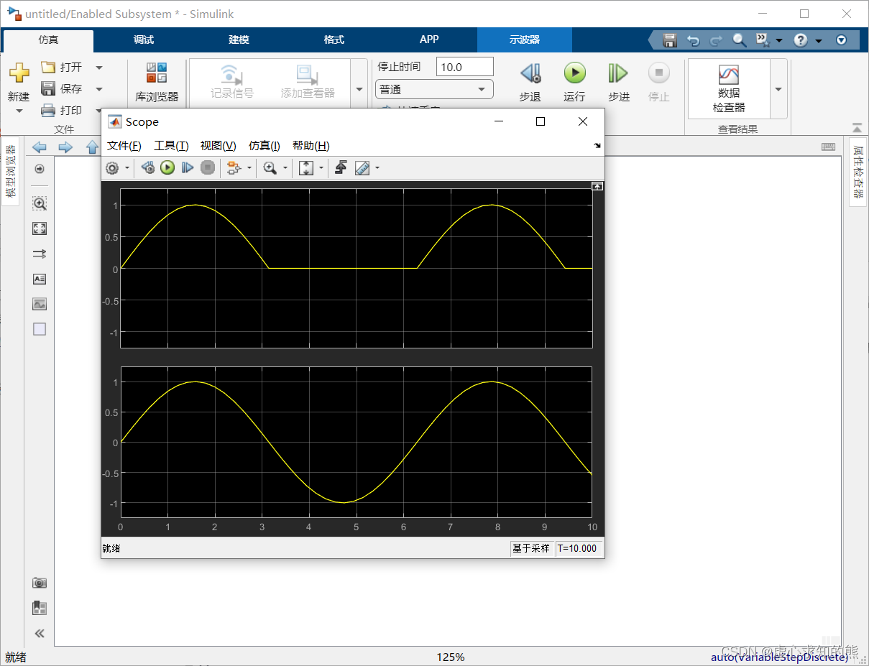The height and width of the screenshot is (666, 869).
Task: Switch to the 建模 ribbon tab
Action: [x=239, y=40]
